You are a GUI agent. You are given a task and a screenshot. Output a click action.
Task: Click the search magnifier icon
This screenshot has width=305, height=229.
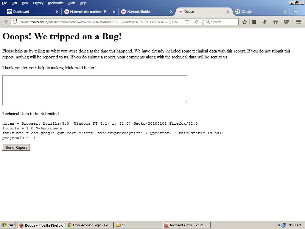coord(208,22)
